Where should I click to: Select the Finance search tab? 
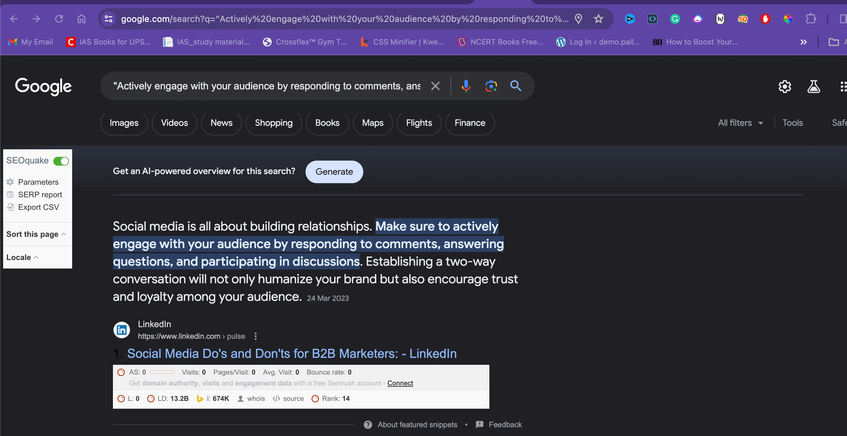(x=470, y=123)
